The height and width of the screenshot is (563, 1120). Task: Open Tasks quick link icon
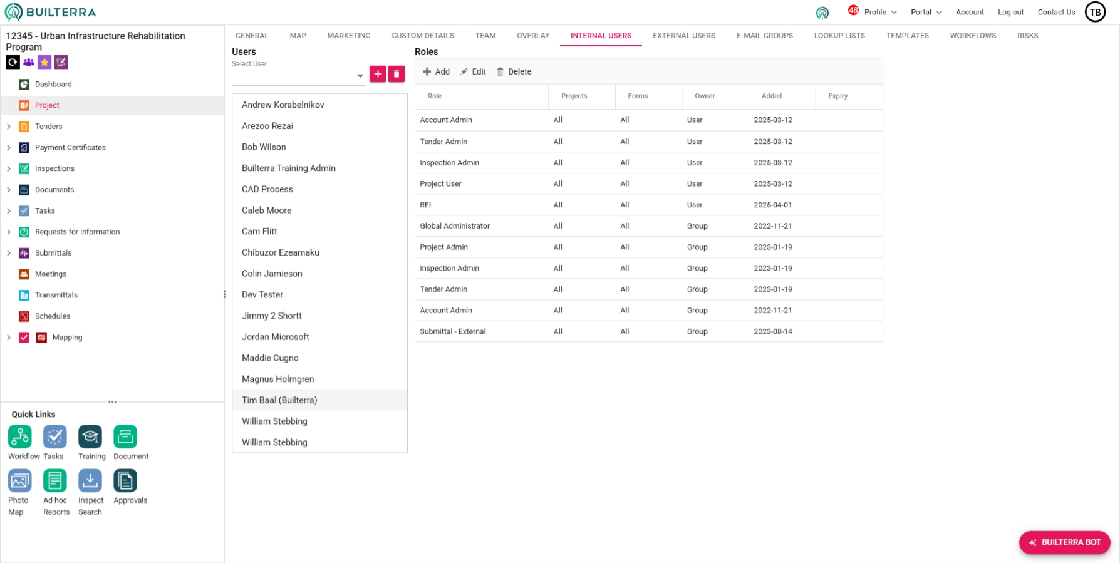click(55, 436)
